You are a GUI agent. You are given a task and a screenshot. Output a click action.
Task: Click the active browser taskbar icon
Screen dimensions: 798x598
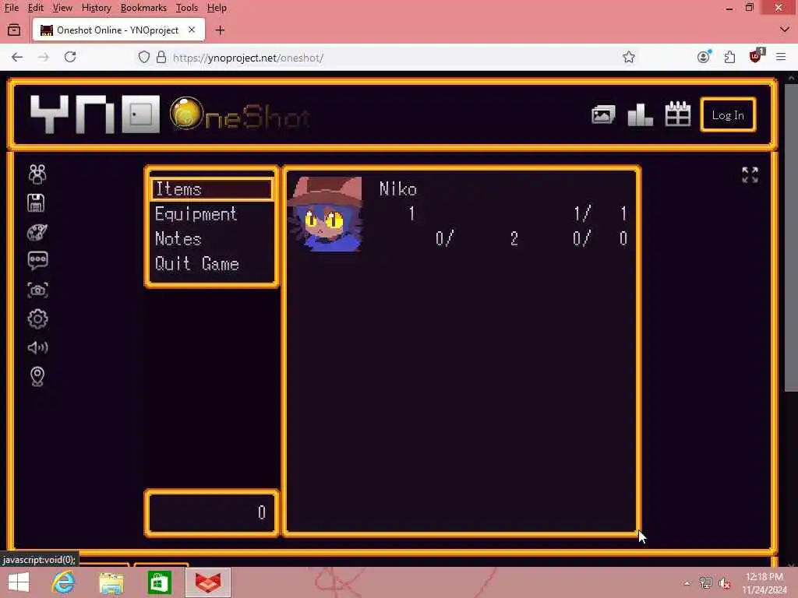(207, 582)
